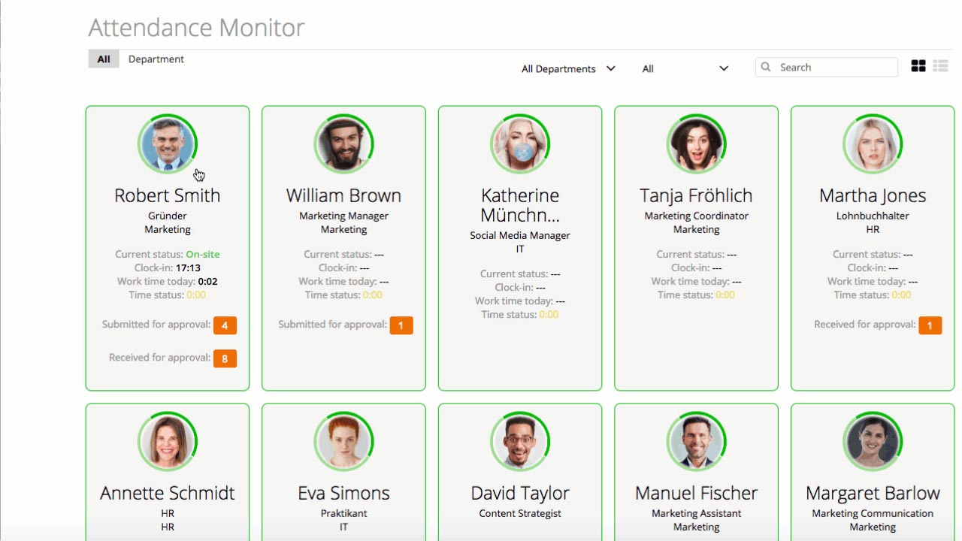Image resolution: width=962 pixels, height=541 pixels.
Task: Click the Lohnbuchhalter title
Action: (873, 216)
